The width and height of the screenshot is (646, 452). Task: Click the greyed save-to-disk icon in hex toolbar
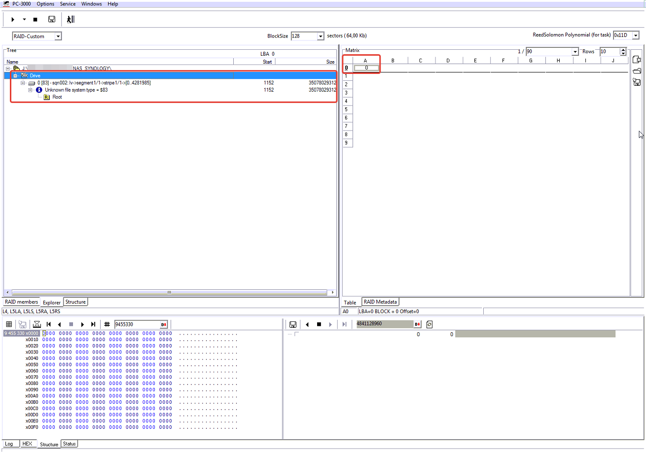point(22,324)
